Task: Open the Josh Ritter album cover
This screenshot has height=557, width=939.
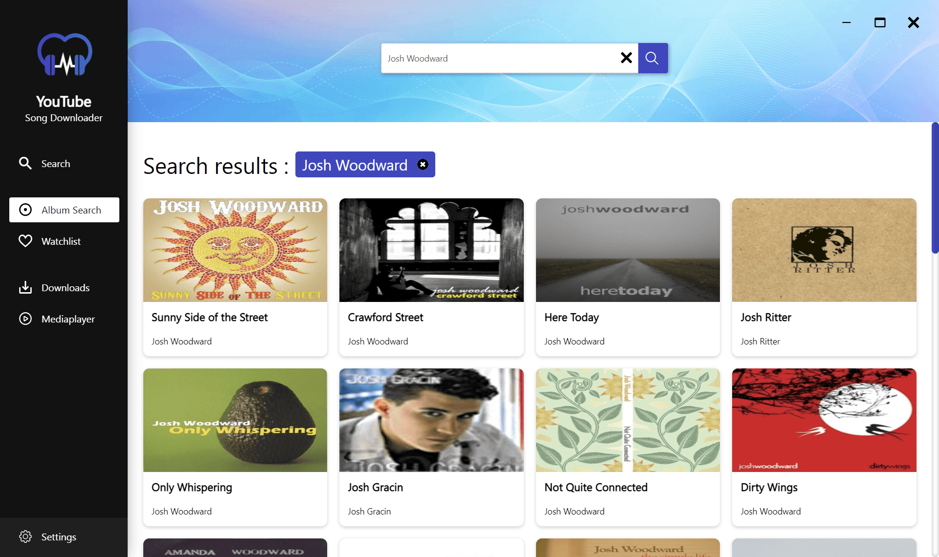Action: pyautogui.click(x=824, y=250)
